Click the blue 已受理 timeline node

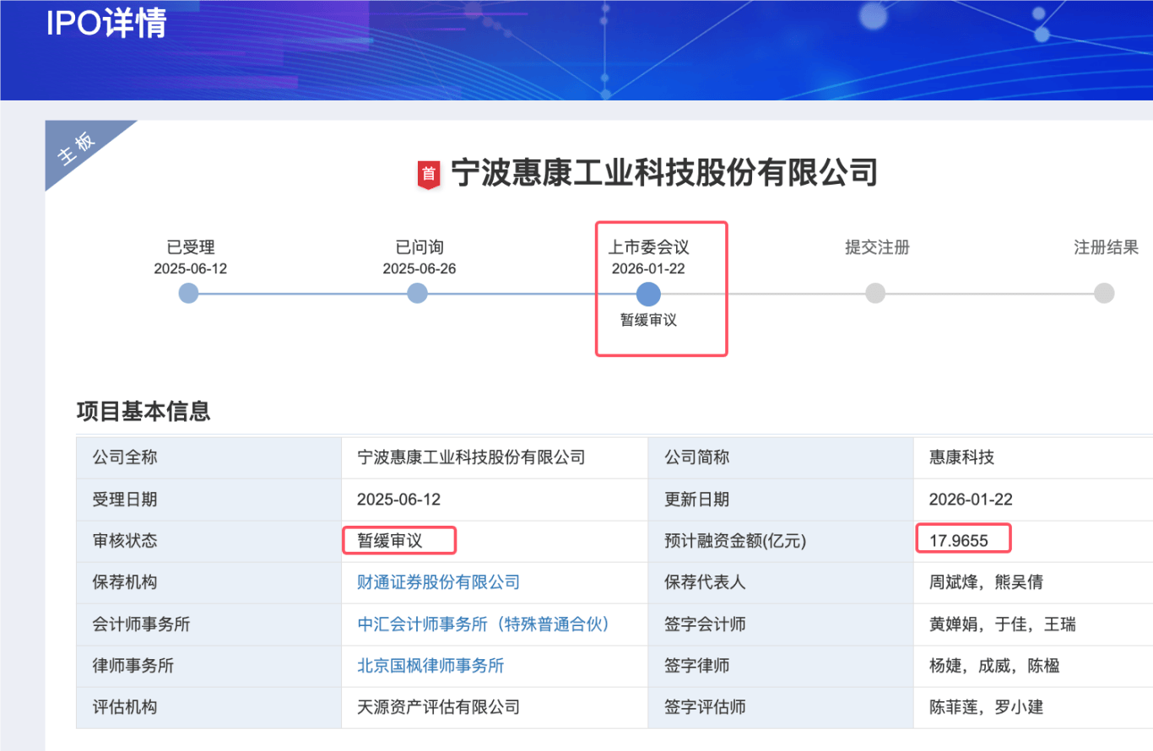click(188, 293)
